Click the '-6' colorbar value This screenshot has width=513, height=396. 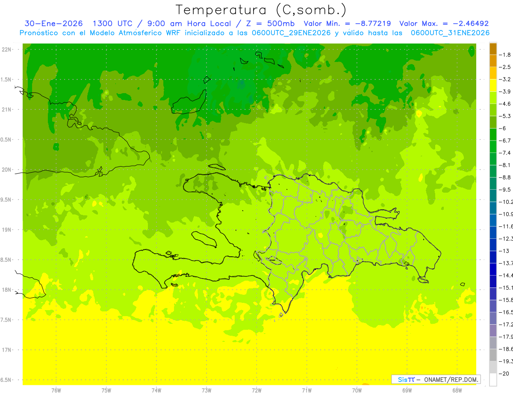[503, 128]
